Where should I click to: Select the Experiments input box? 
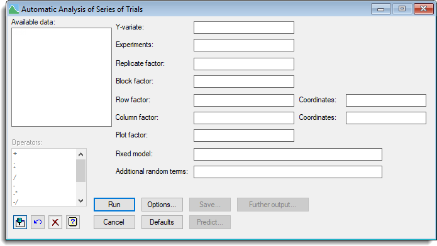point(244,45)
